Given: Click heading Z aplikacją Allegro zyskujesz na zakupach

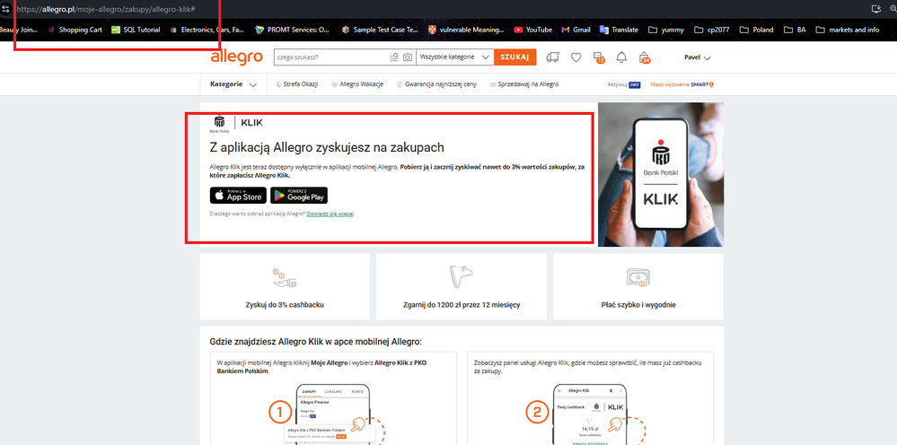Looking at the screenshot, I should point(327,147).
